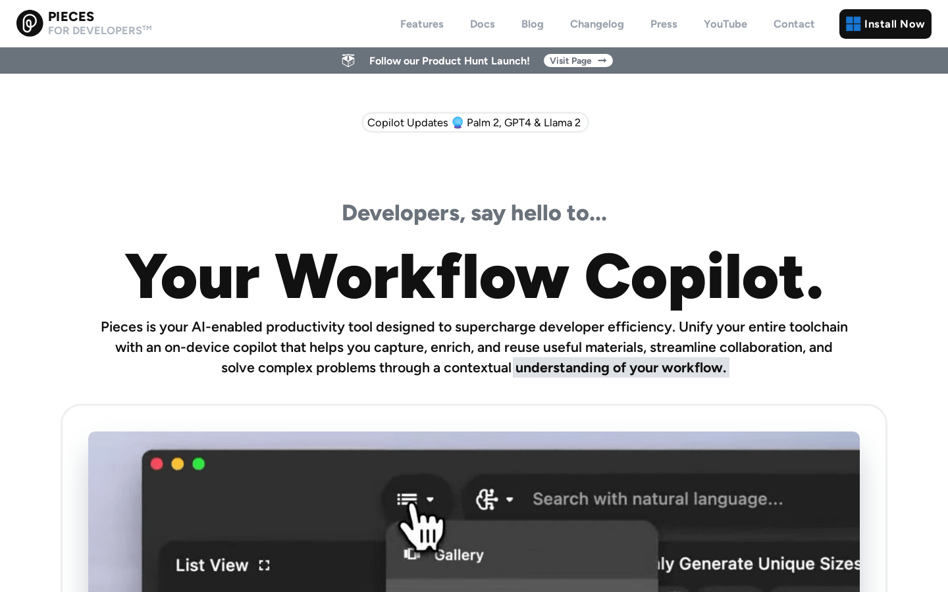The image size is (948, 592).
Task: Expand the search mode dropdown arrow
Action: tap(510, 499)
